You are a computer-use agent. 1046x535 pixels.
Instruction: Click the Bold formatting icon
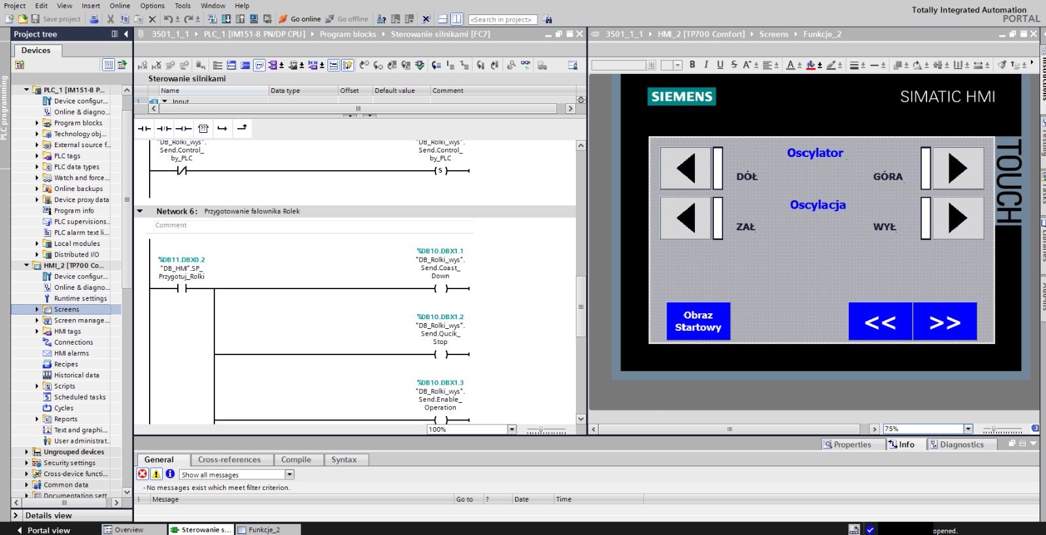(692, 65)
